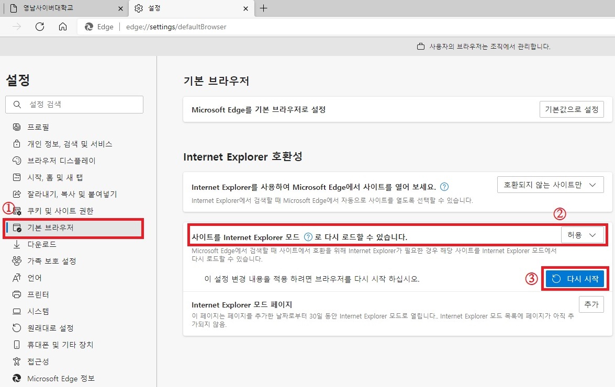Switch to the 설정 tab
Image resolution: width=615 pixels, height=387 pixels.
pos(192,8)
